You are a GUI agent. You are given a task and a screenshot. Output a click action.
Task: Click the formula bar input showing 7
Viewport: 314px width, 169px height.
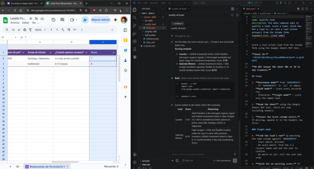tap(72, 37)
